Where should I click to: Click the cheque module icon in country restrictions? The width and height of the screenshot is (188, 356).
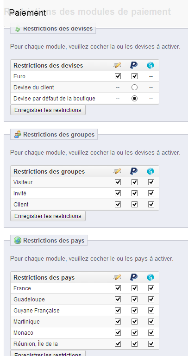(117, 277)
